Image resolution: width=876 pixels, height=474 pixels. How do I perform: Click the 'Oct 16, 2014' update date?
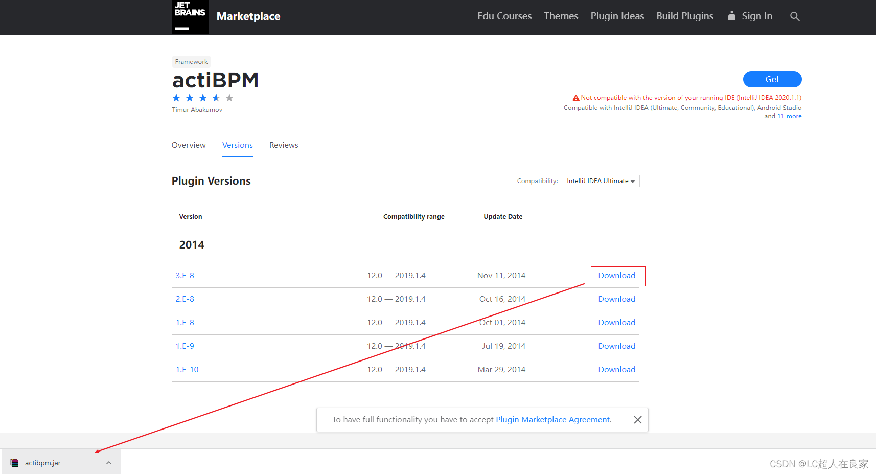(502, 299)
